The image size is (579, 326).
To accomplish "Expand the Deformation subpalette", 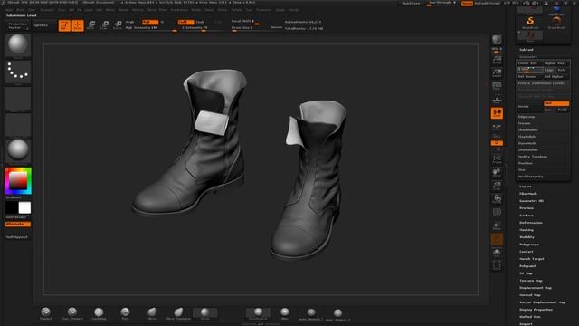I will tap(531, 223).
